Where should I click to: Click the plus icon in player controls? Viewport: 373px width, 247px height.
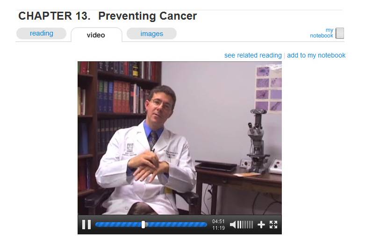point(261,225)
